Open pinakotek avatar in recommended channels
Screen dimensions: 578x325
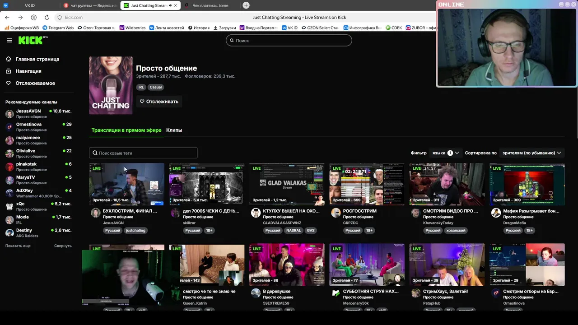point(9,167)
